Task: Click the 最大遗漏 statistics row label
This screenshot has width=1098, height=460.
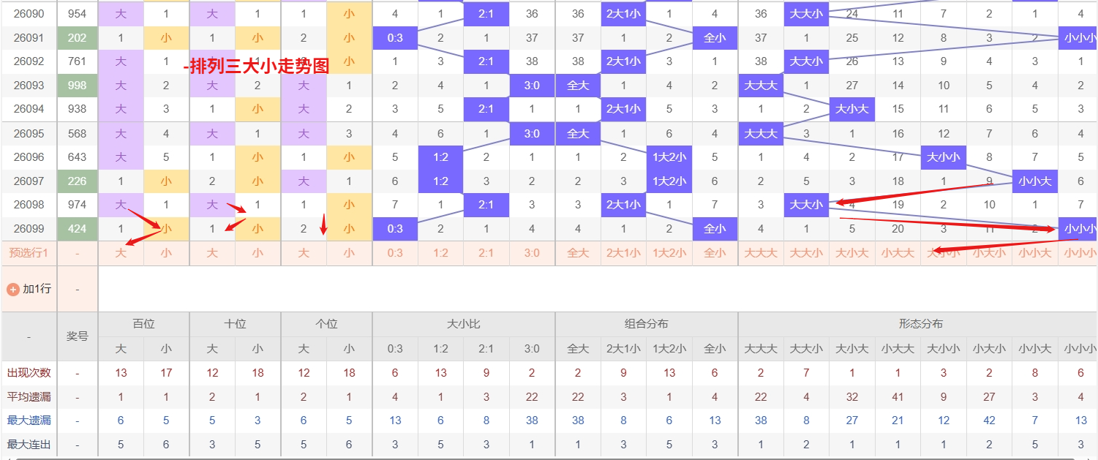Action: tap(29, 421)
